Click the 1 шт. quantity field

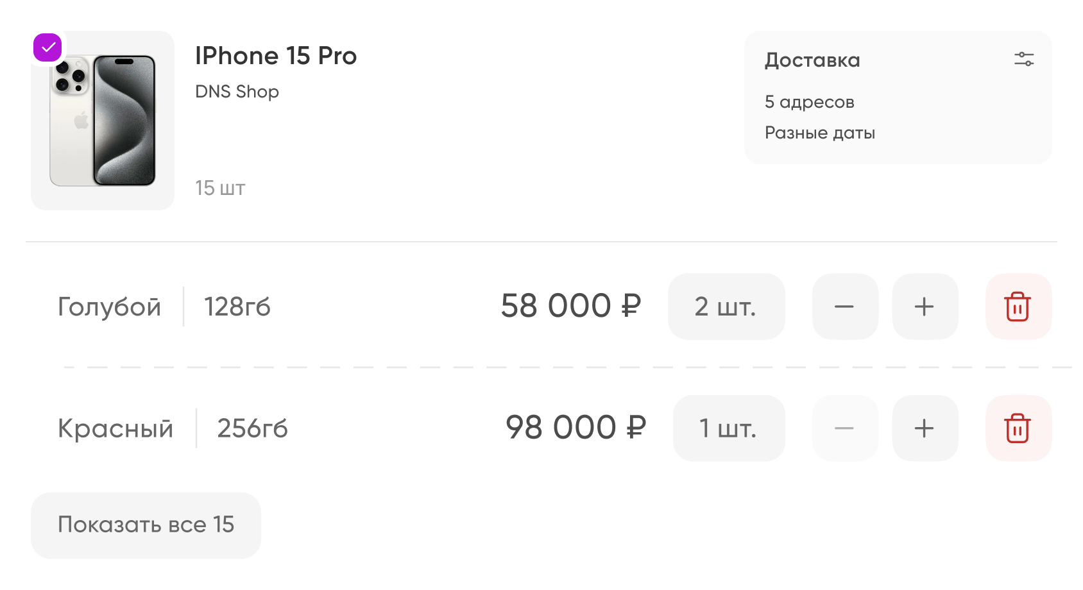[729, 428]
